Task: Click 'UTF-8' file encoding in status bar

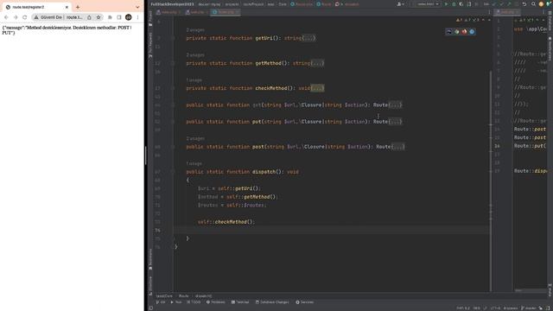Action: point(495,308)
